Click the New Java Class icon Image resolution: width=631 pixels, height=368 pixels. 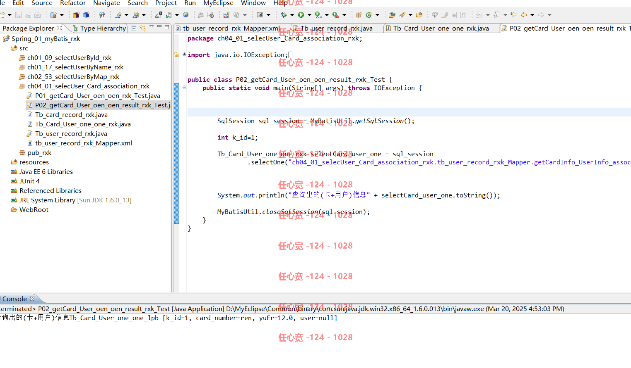click(x=369, y=15)
